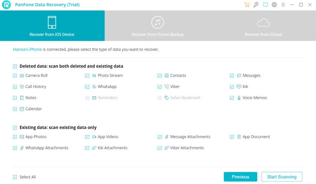Viewport: 316px width, 184px height.
Task: Click the Hamza's iPhone device link
Action: pyautogui.click(x=27, y=49)
